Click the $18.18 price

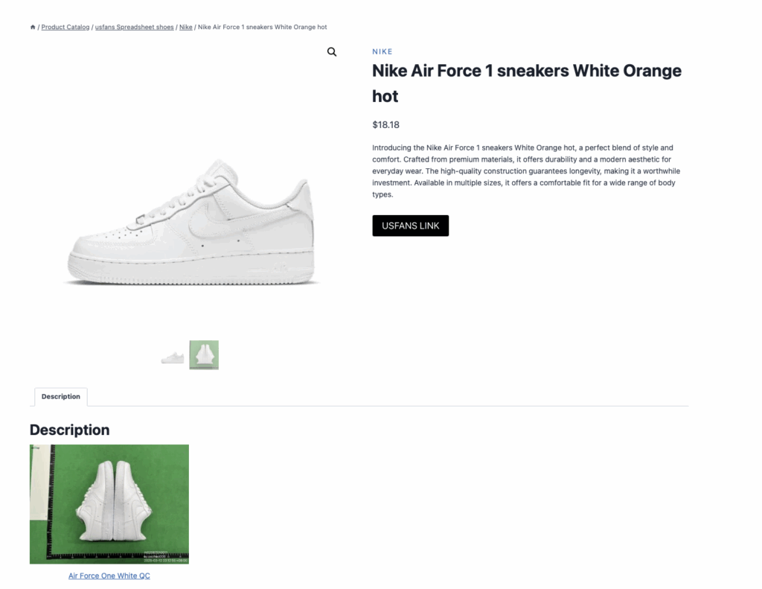point(386,125)
